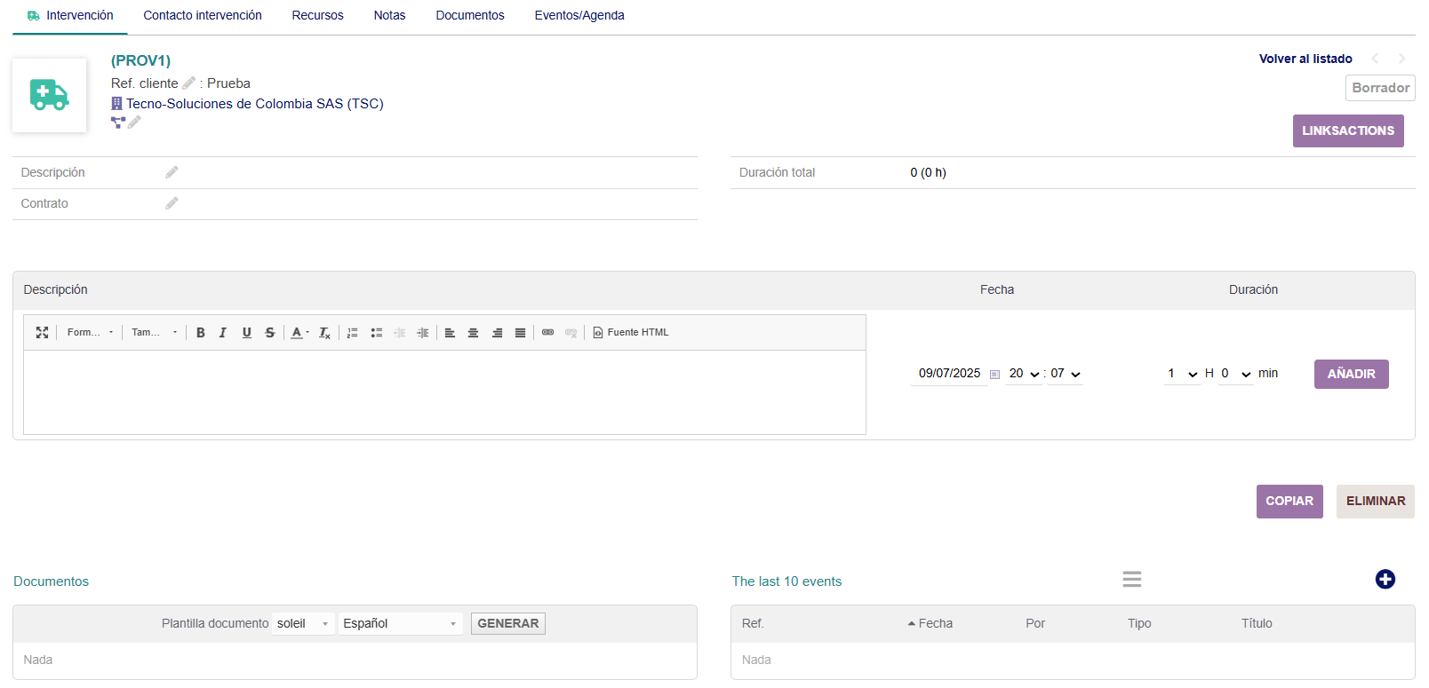Image resolution: width=1429 pixels, height=688 pixels.
Task: Edit the Ref. cliente pencil icon
Action: tap(188, 83)
